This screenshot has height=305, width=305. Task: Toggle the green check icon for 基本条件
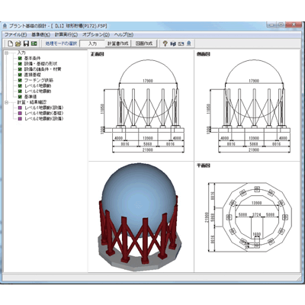(20, 58)
